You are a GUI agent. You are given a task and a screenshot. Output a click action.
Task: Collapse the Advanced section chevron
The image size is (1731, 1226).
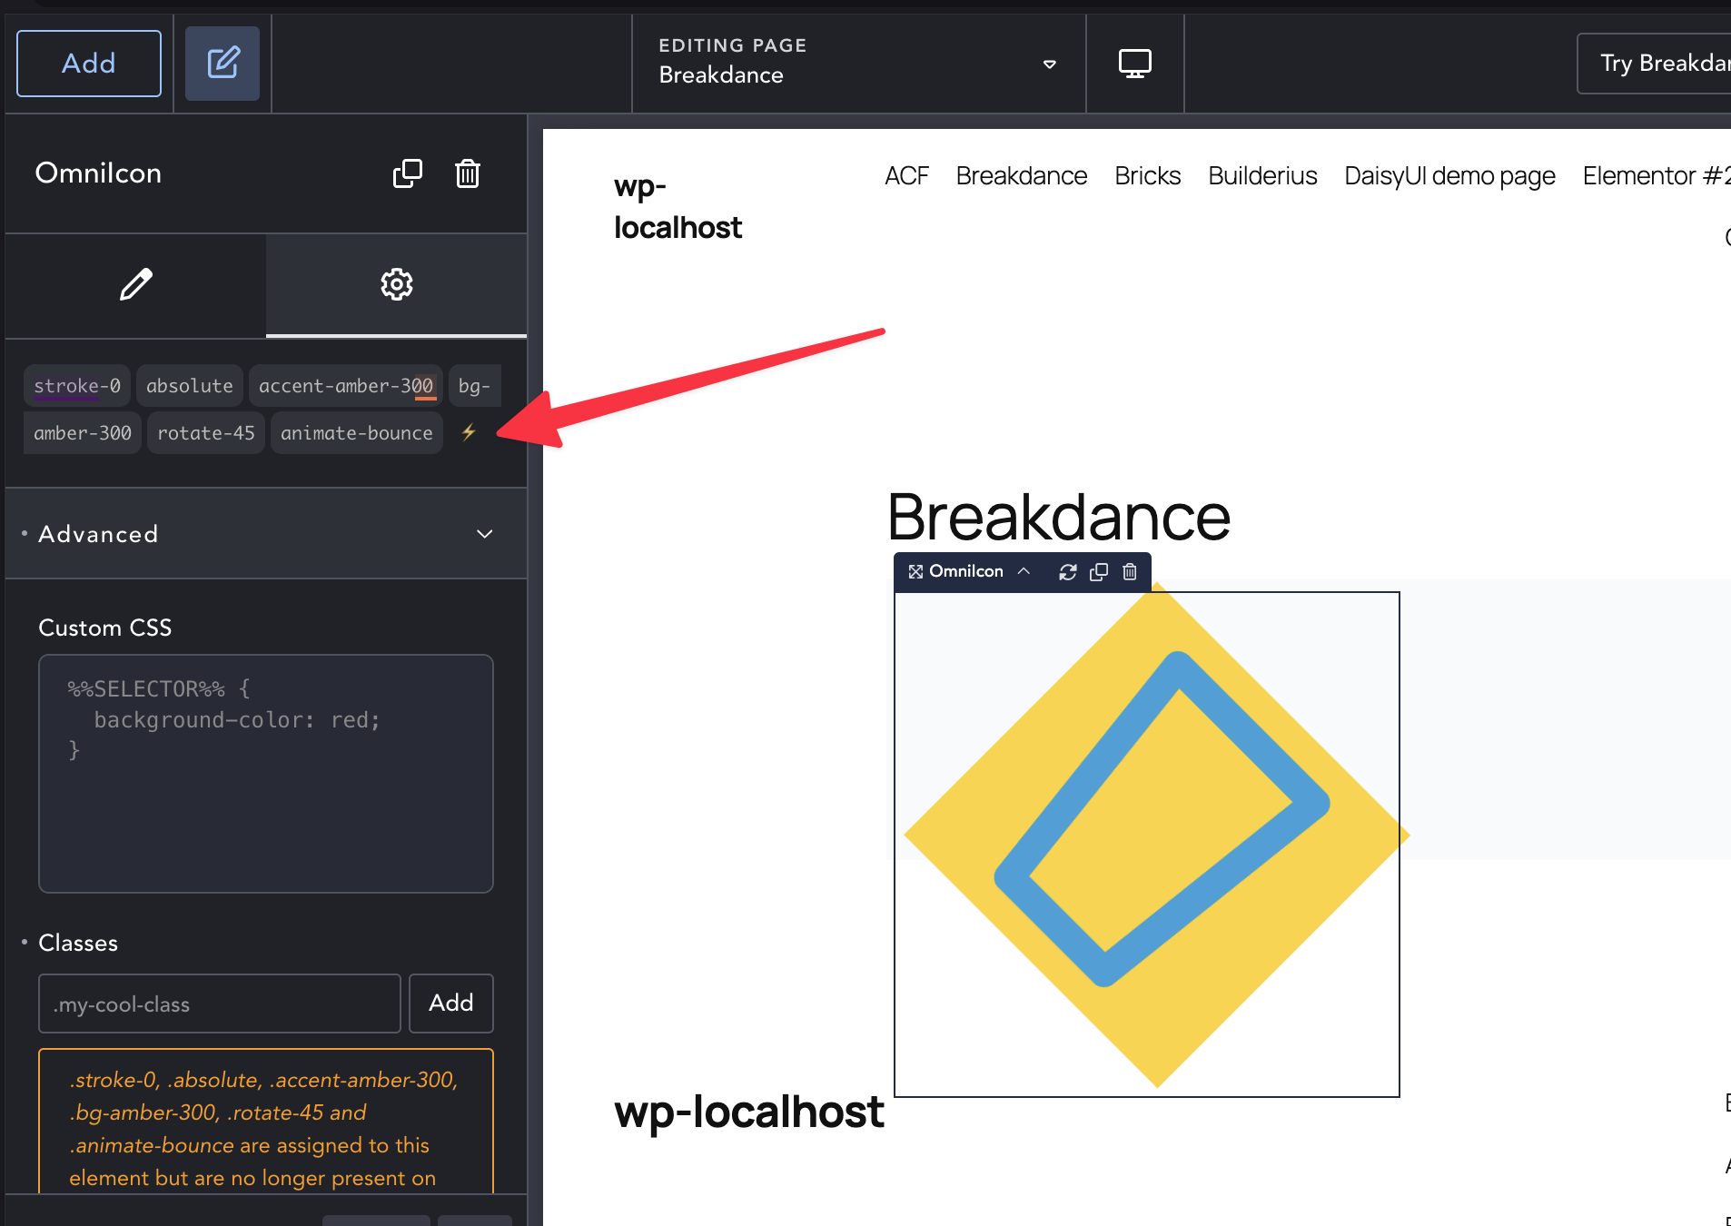pyautogui.click(x=485, y=534)
